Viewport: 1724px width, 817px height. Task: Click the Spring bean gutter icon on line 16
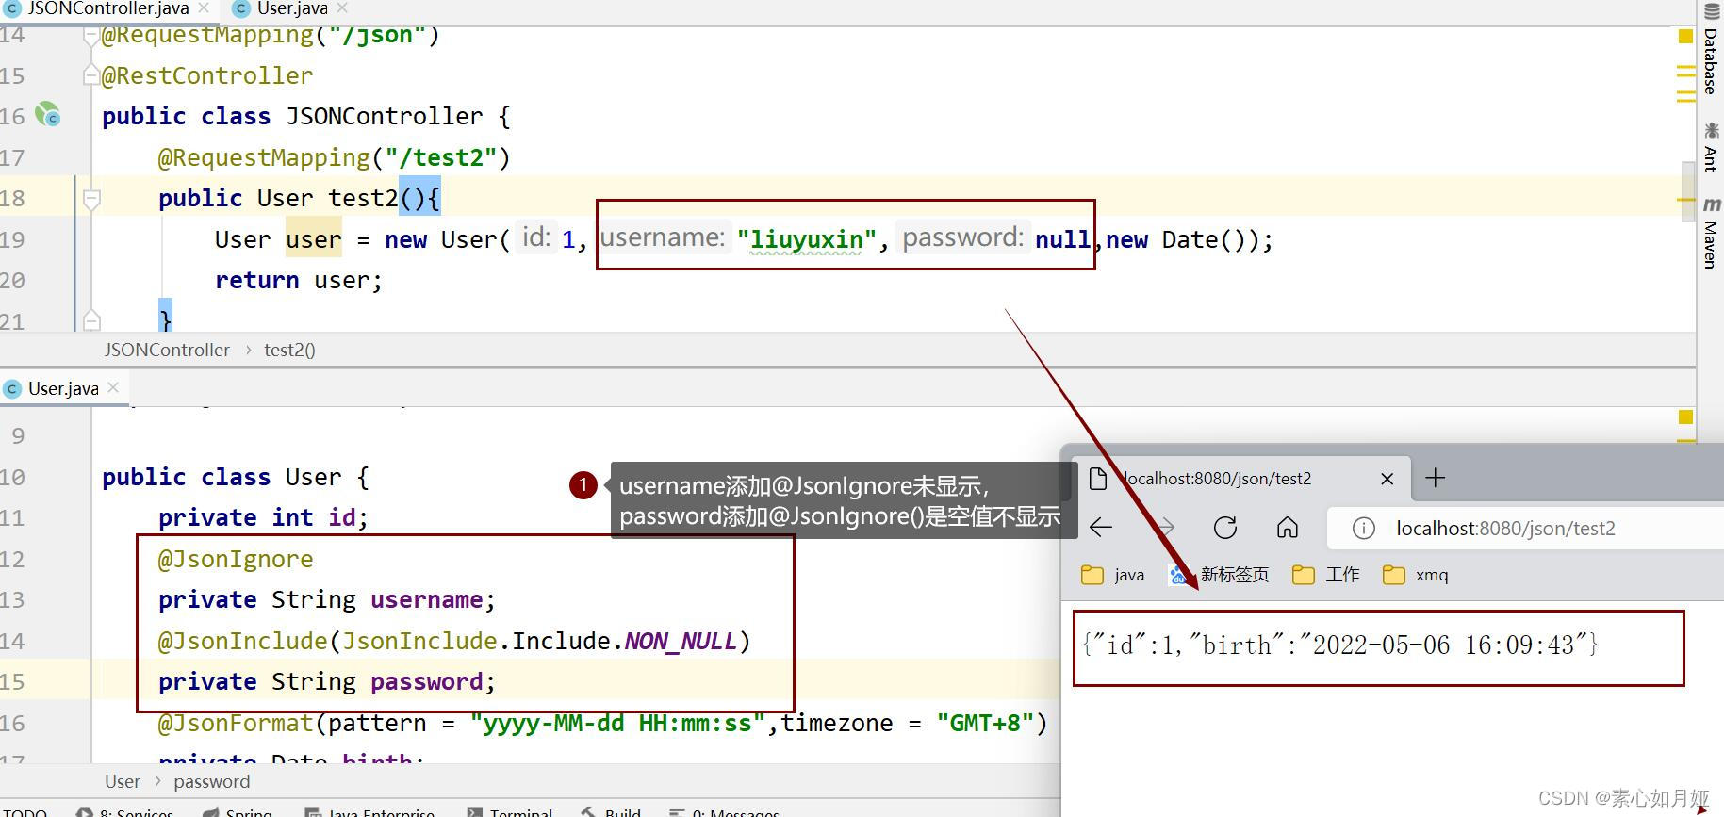47,115
